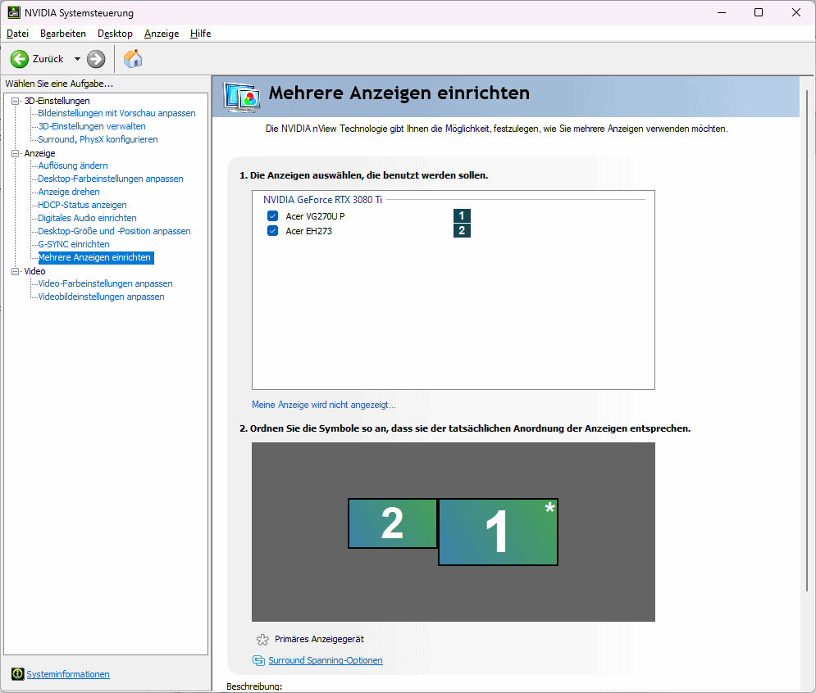The width and height of the screenshot is (816, 693).
Task: Click 'Meine Anzeige wird nicht angezeigt...' link
Action: click(x=323, y=405)
